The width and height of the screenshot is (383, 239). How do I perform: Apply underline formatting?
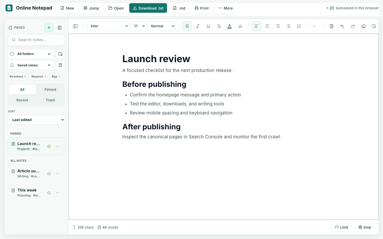[208, 26]
